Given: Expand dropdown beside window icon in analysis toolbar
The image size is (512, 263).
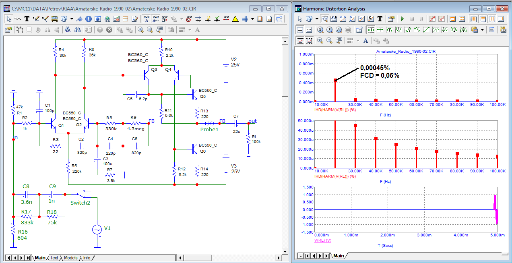Looking at the screenshot, I should 317,19.
